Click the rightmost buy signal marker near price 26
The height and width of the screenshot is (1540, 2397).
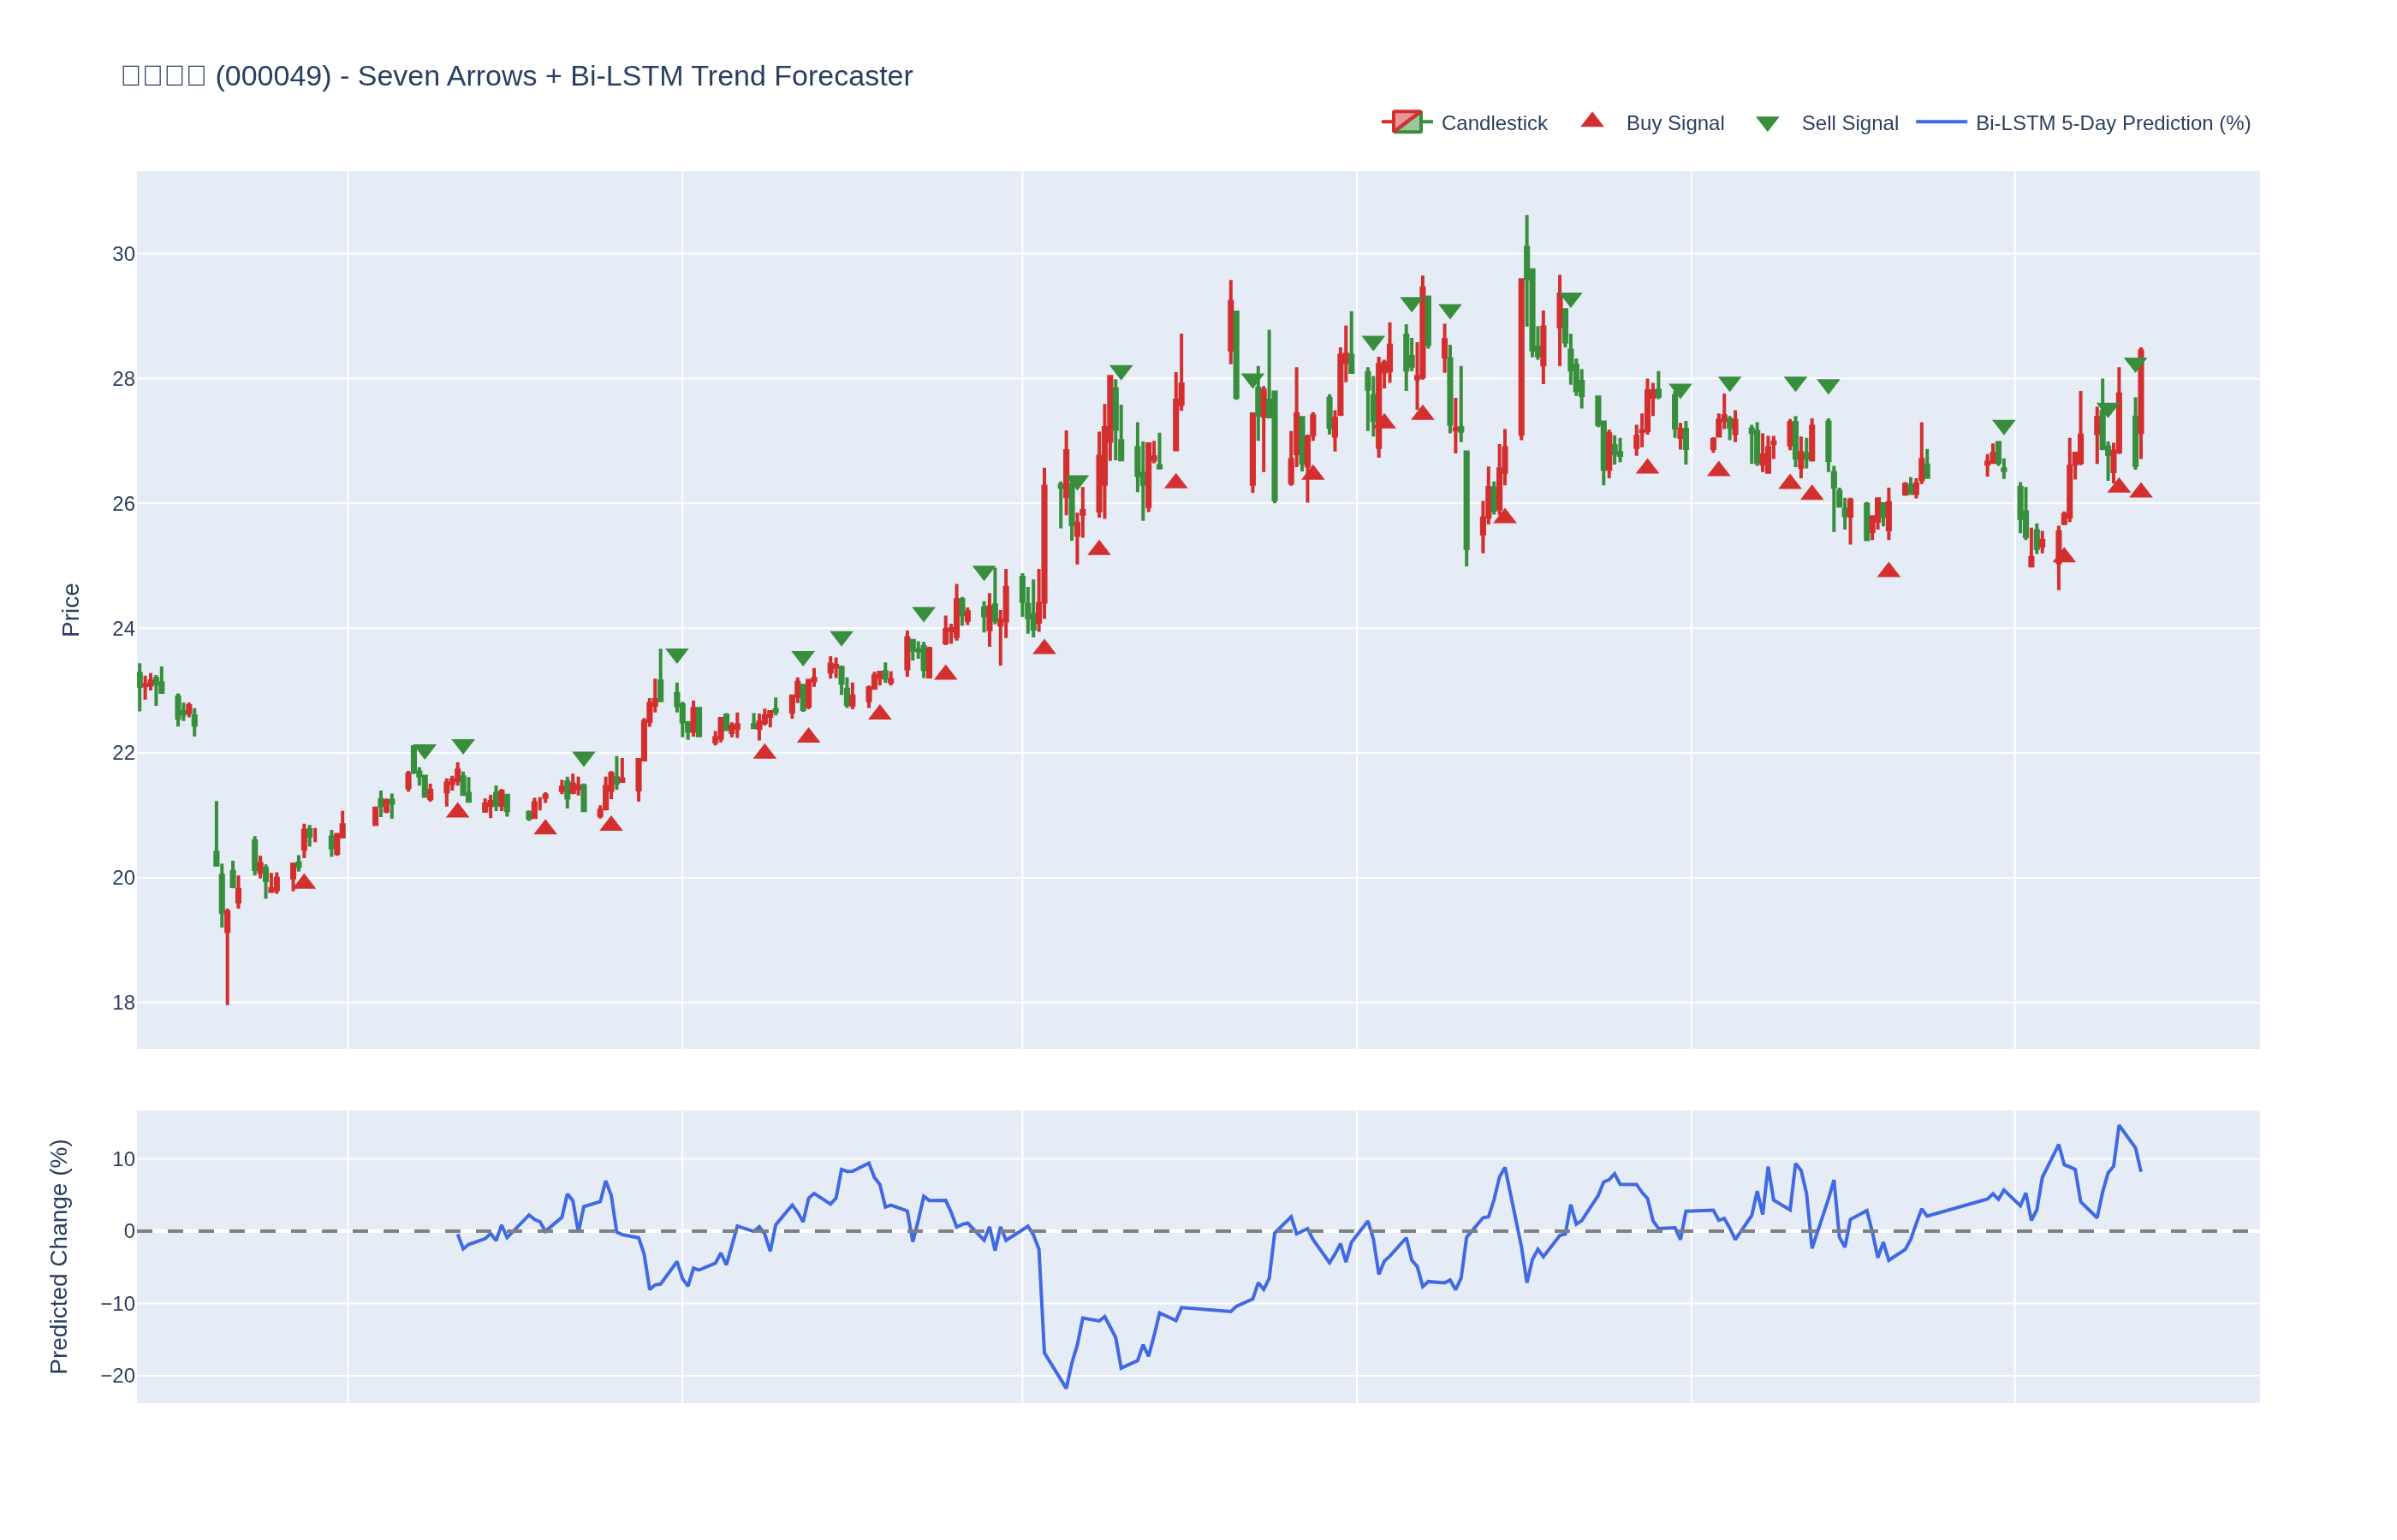[x=2140, y=490]
